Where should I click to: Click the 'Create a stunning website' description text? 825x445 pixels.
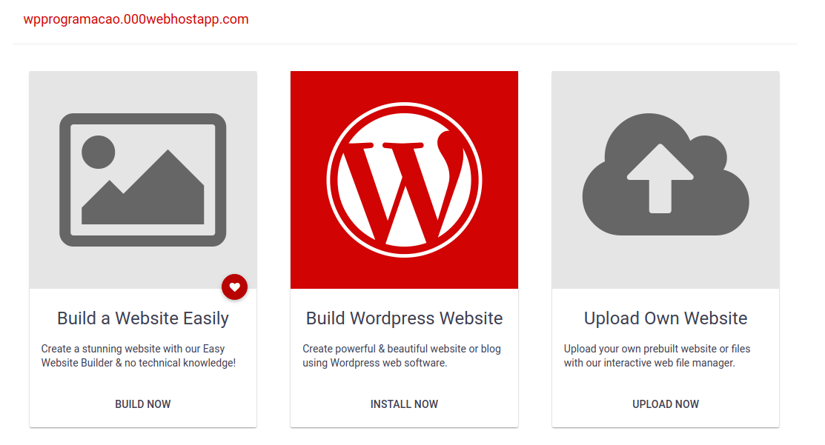click(139, 355)
